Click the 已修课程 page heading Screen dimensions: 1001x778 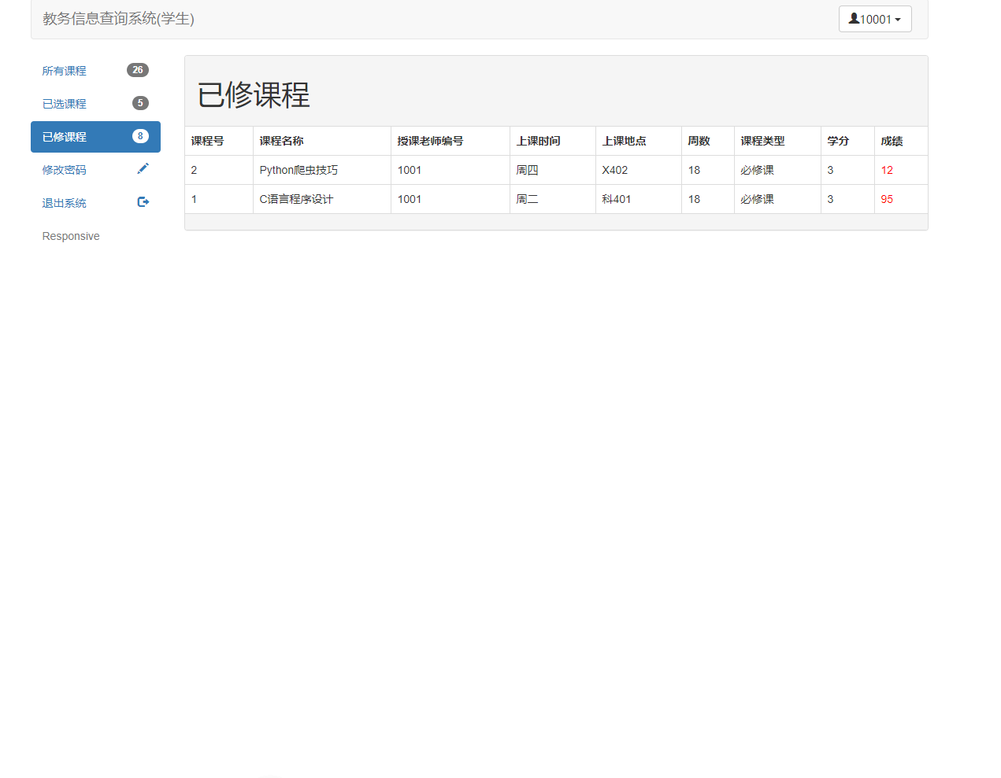[x=254, y=94]
